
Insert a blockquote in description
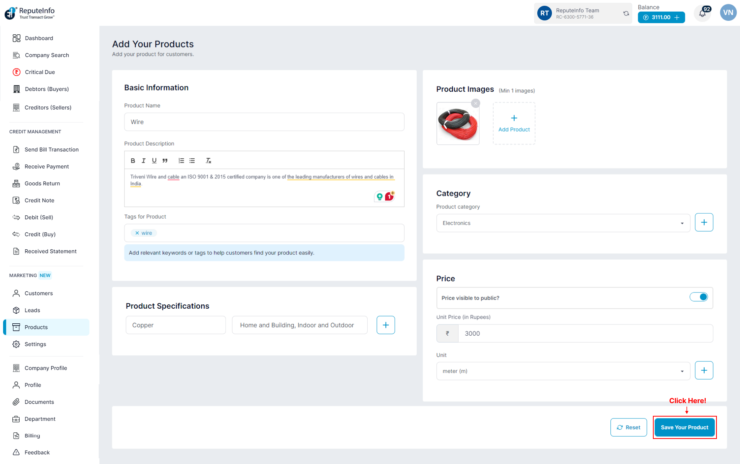(165, 161)
